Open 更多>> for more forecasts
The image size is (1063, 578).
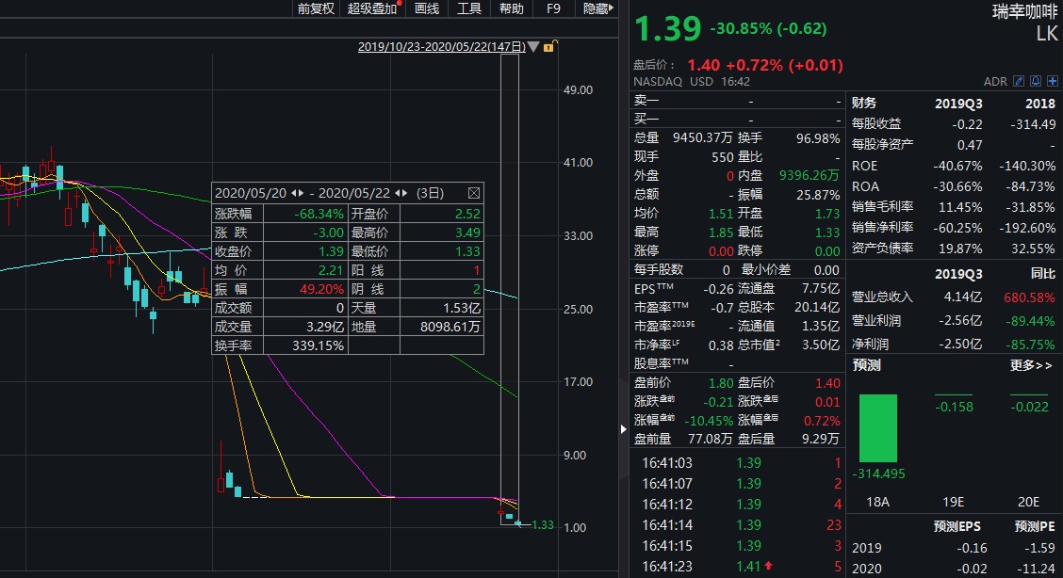click(1030, 365)
